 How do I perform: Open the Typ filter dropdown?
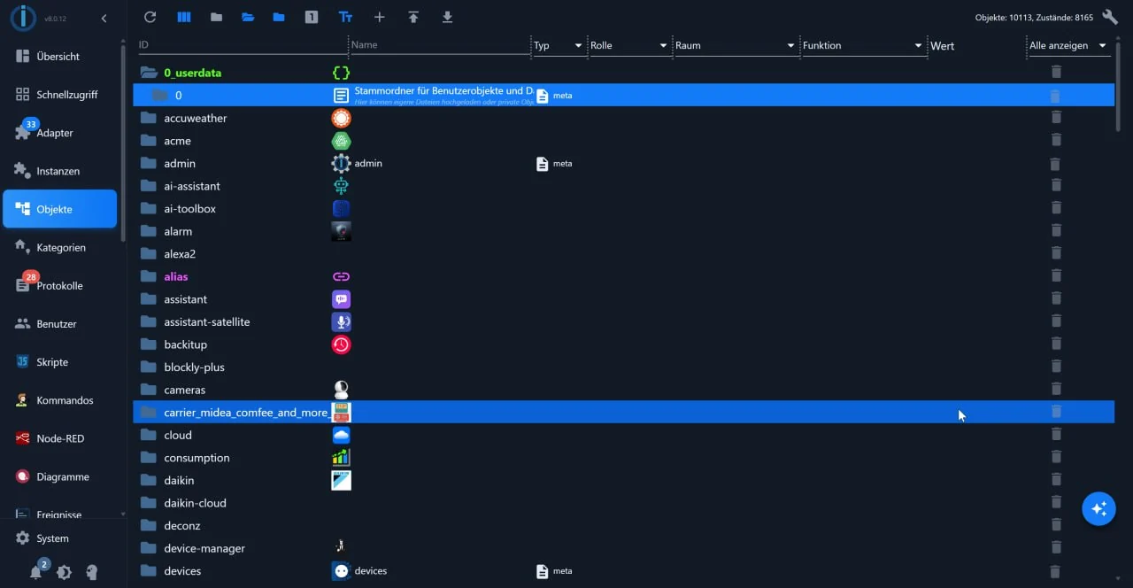pyautogui.click(x=558, y=45)
